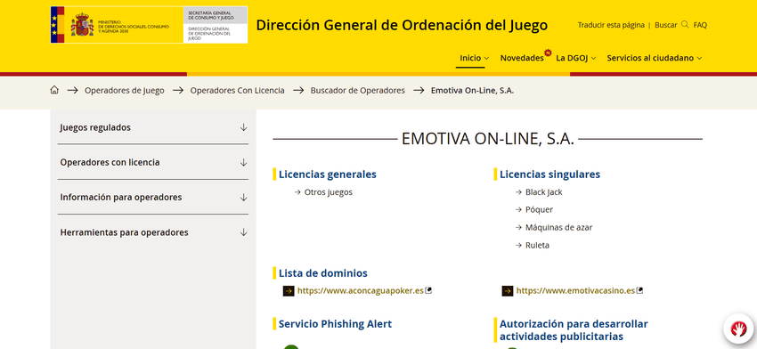Go to Buscador de Operadores breadcrumb

(358, 90)
